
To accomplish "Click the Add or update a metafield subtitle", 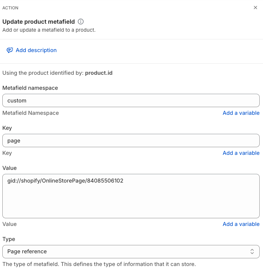I will [49, 30].
